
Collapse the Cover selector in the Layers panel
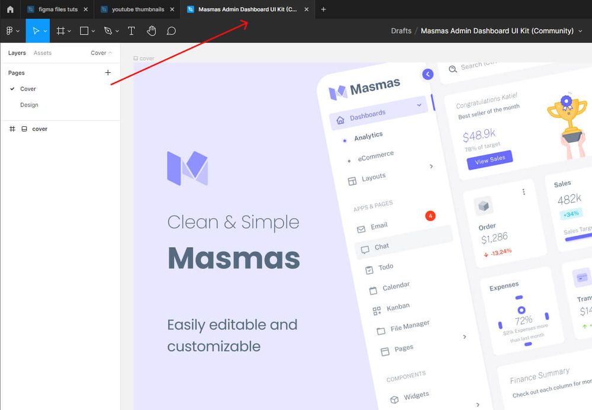click(x=109, y=53)
